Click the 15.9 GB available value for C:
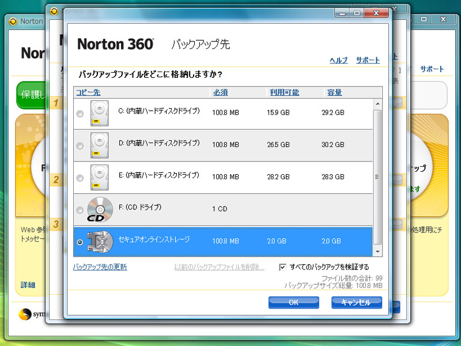This screenshot has width=461, height=346. click(278, 112)
